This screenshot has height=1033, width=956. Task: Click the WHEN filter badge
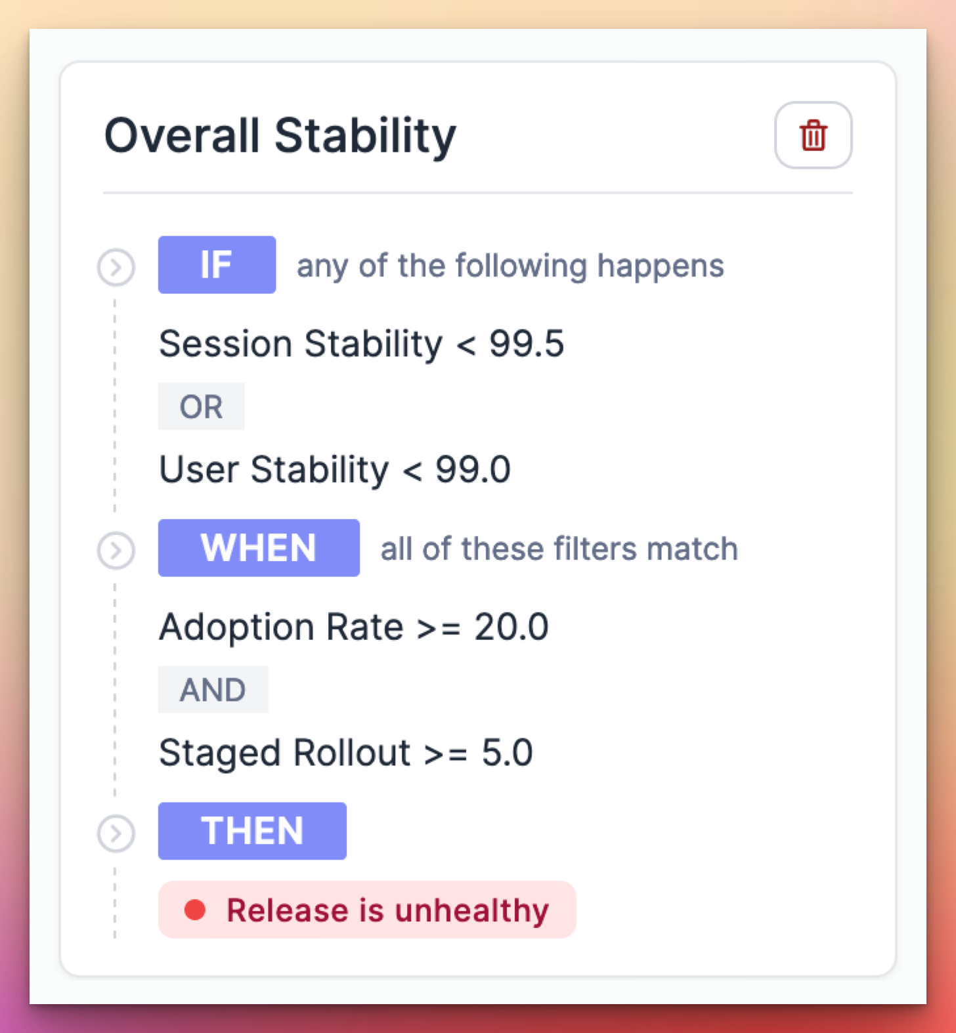tap(259, 548)
